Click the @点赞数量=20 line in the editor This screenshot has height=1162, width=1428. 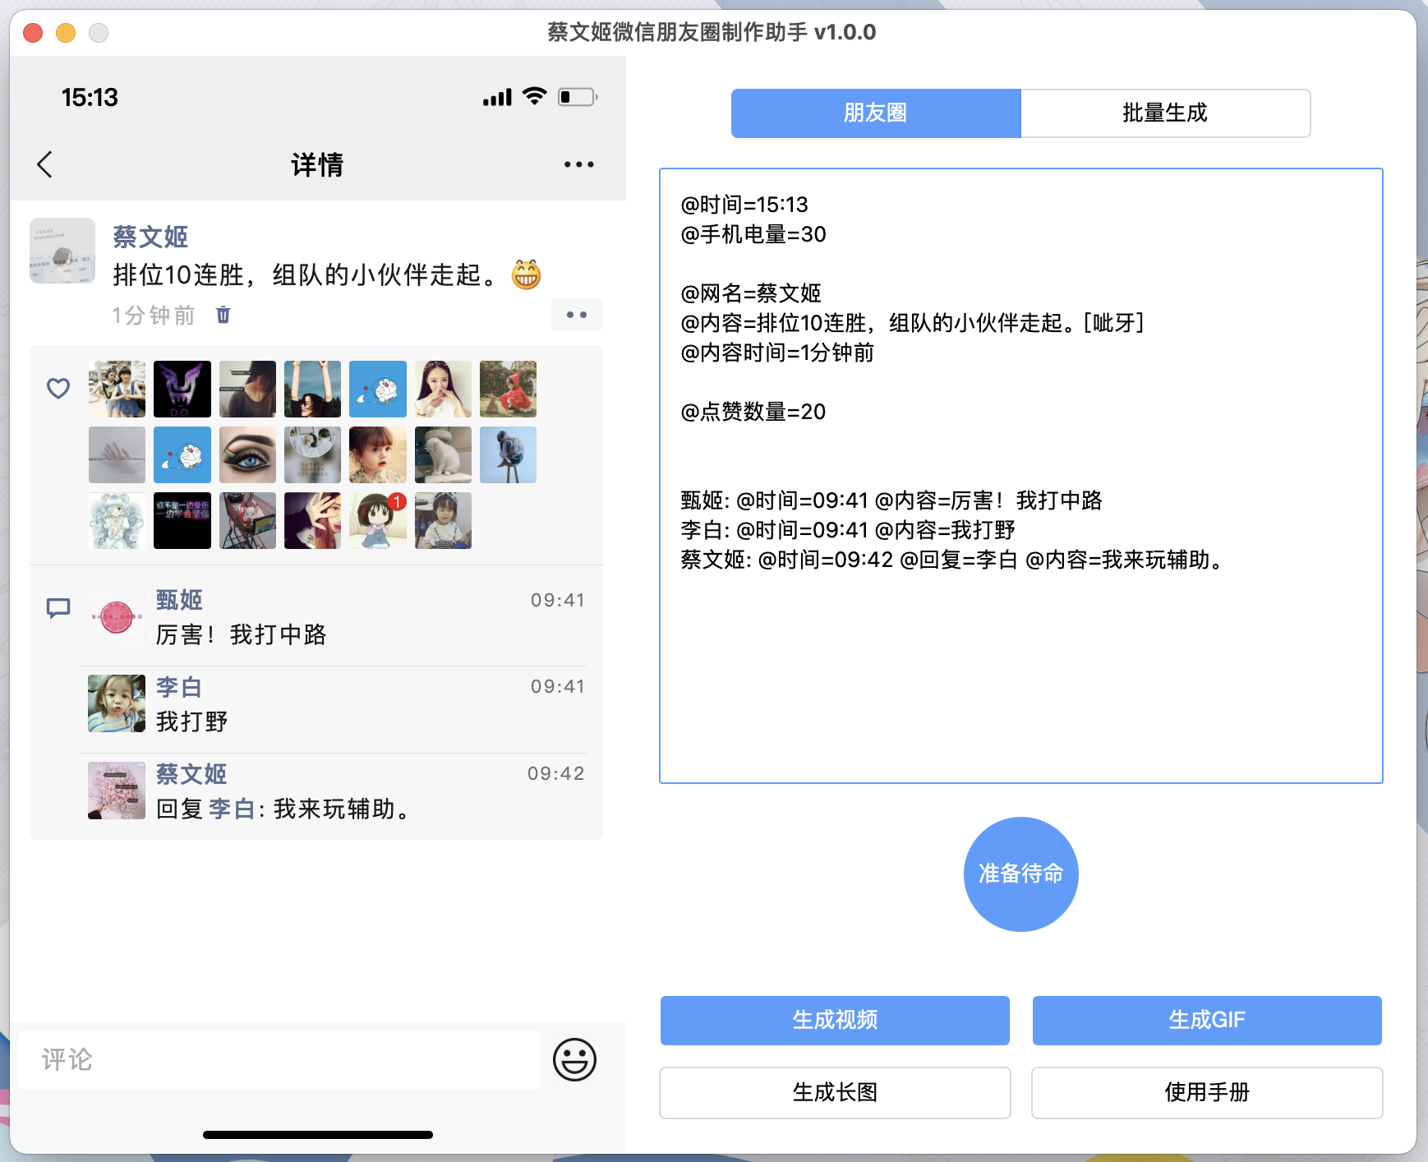coord(753,412)
